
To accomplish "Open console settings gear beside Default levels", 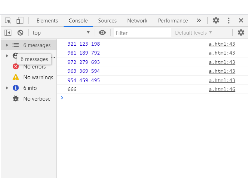I will [x=241, y=32].
